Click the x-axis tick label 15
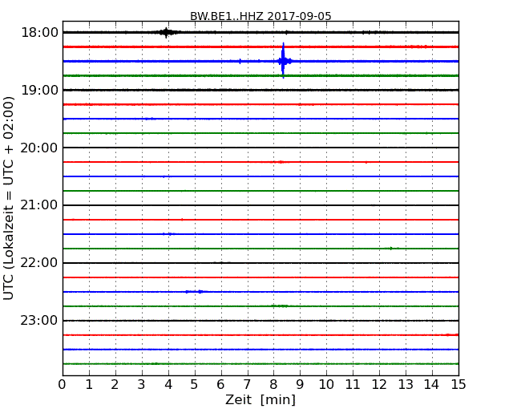Image resolution: width=521 pixels, height=417 pixels. tap(458, 385)
